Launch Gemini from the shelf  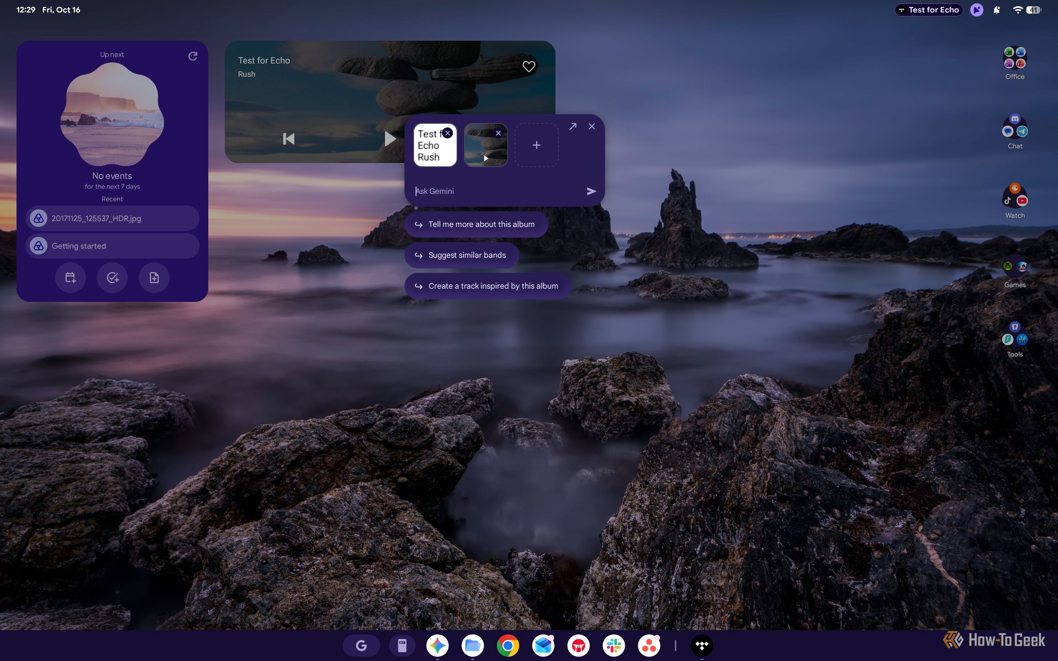(x=438, y=645)
